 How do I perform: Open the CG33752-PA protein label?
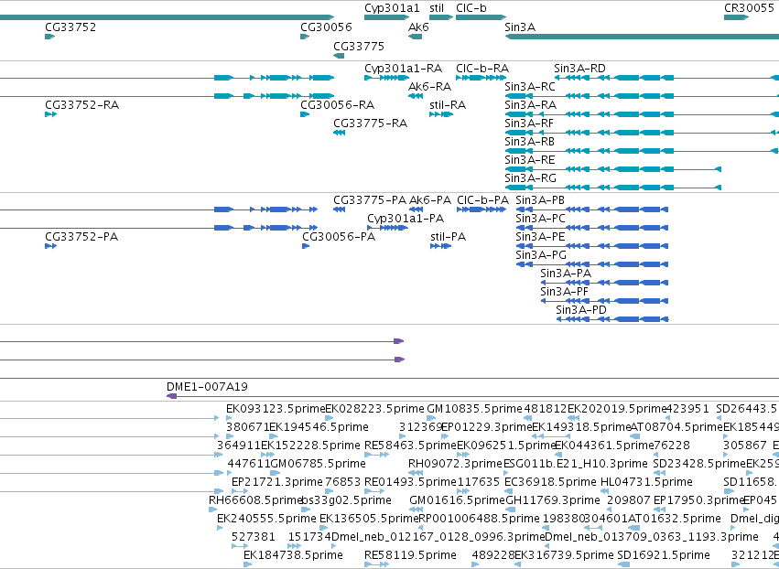click(81, 237)
